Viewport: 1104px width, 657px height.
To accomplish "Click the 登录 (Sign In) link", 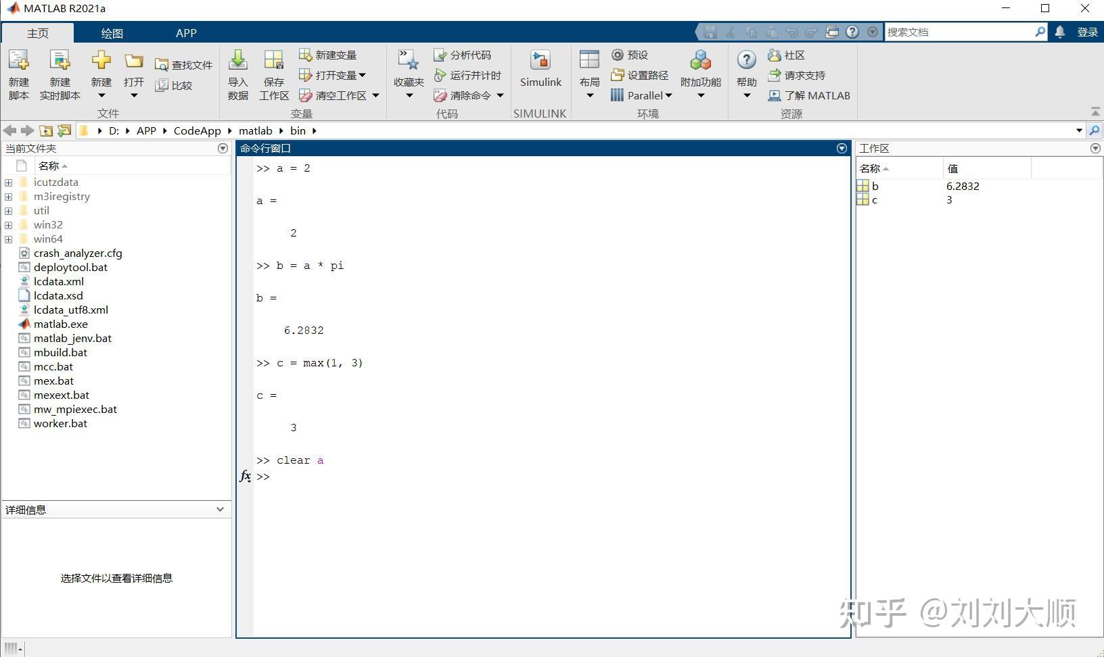I will 1087,31.
